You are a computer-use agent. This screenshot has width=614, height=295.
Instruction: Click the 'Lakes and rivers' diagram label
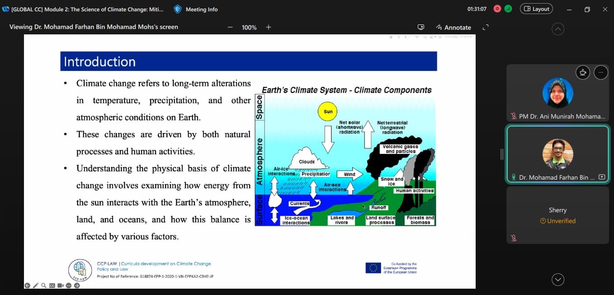342,220
